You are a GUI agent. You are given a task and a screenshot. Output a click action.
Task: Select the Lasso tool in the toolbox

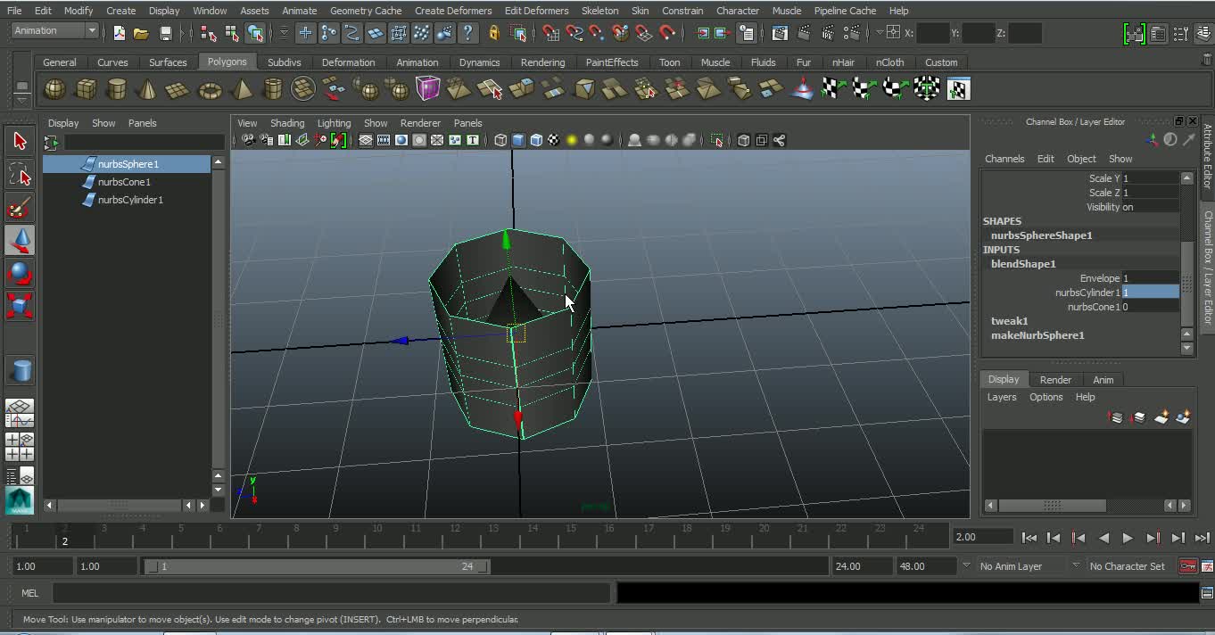(x=20, y=175)
